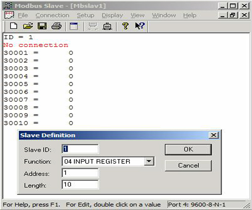Screen dimensions: 252x210
Task: Click the New document toolbar icon
Action: coord(13,26)
